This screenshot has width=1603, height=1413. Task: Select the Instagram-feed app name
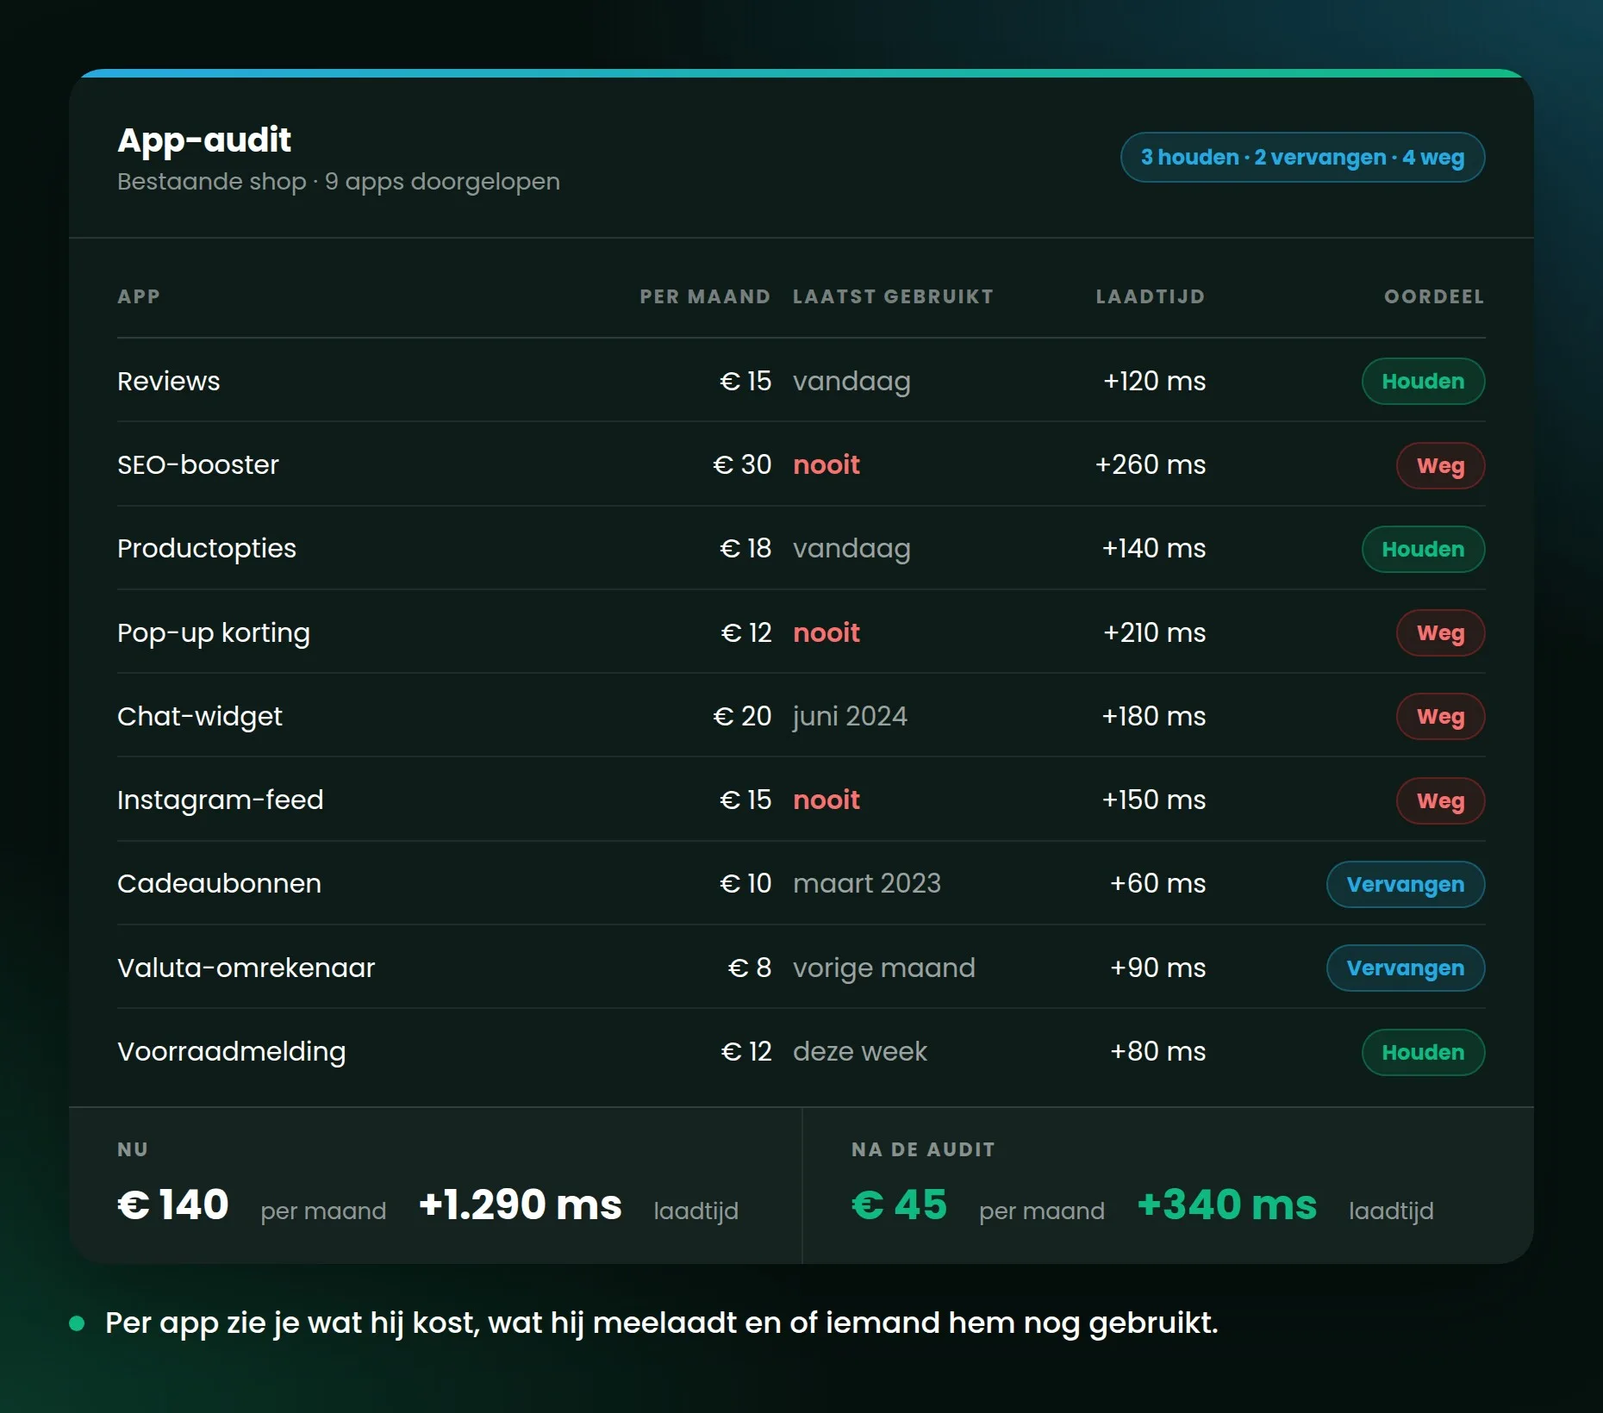click(x=221, y=800)
